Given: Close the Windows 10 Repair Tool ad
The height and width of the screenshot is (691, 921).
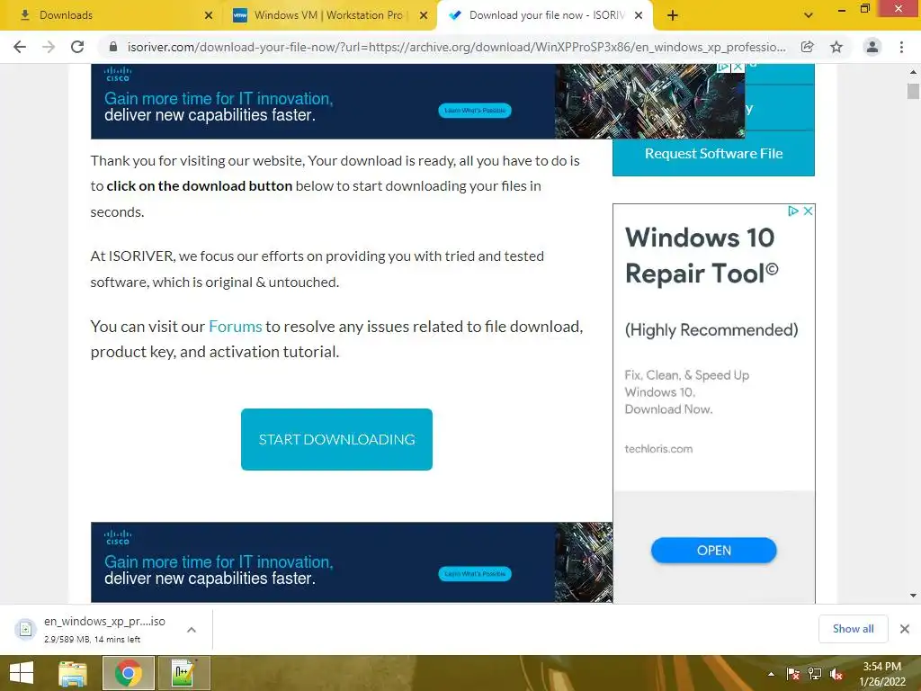Looking at the screenshot, I should 809,211.
